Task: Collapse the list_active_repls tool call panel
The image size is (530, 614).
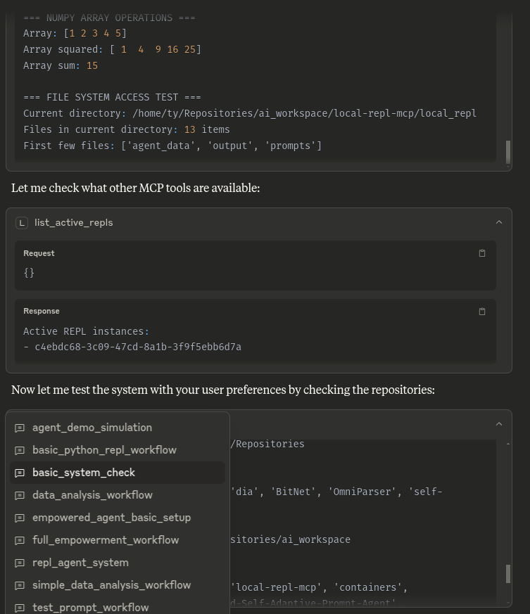Action: pyautogui.click(x=499, y=222)
